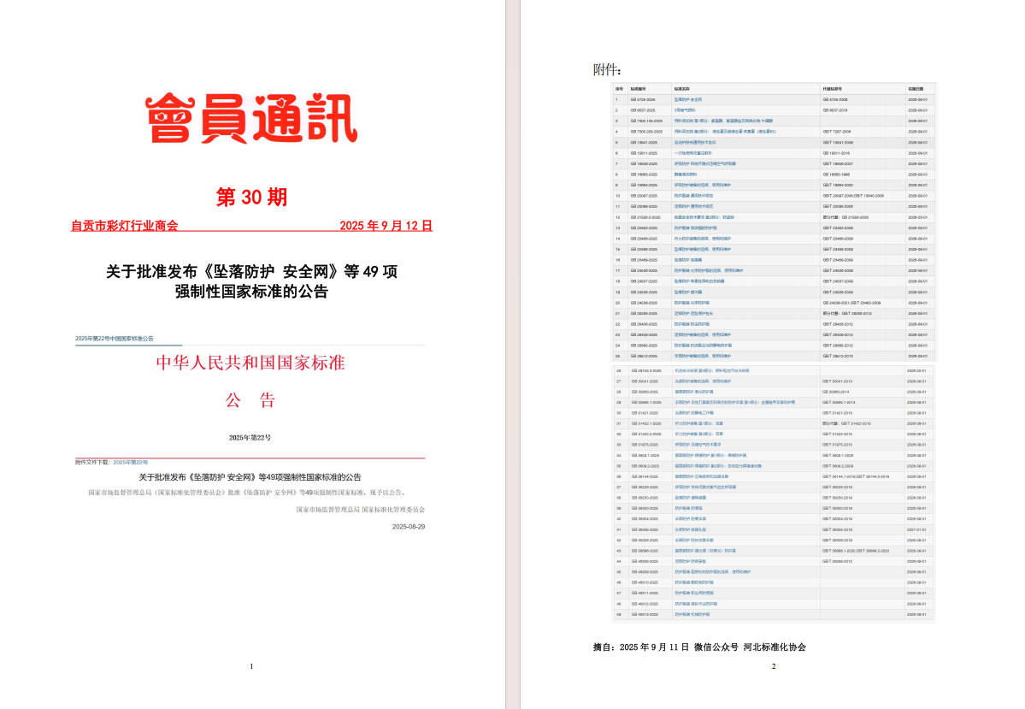Viewport: 1025px width, 709px height.
Task: Open the 2025年第22号中国国家标准公告 tab label
Action: point(114,339)
